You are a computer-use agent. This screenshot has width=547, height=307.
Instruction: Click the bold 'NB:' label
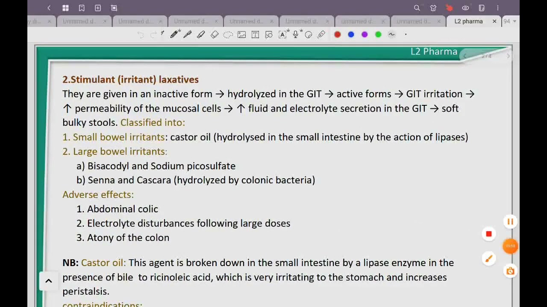71,263
